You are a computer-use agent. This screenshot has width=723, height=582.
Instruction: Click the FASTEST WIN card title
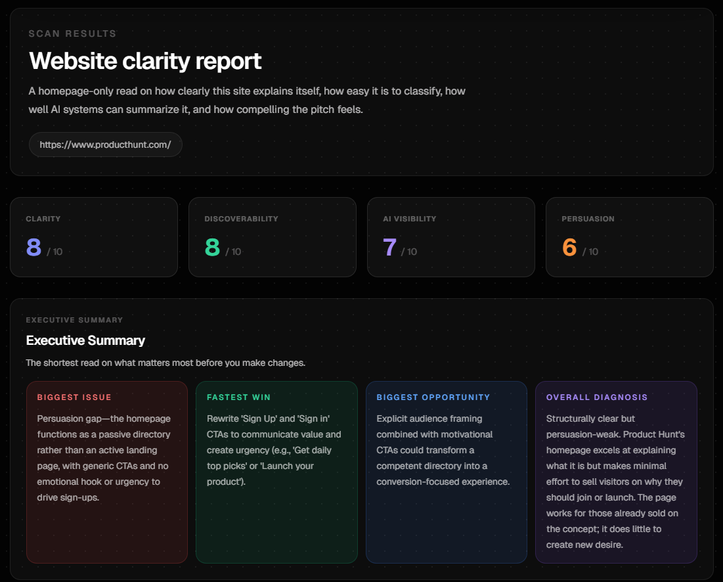click(x=238, y=397)
